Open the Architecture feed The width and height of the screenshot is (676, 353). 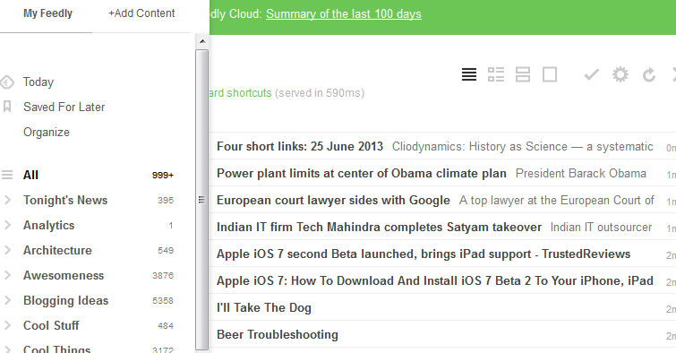pos(57,250)
